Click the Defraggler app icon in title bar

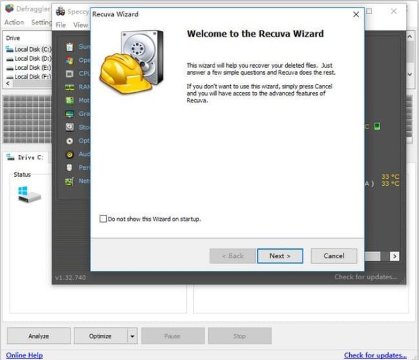(x=9, y=8)
